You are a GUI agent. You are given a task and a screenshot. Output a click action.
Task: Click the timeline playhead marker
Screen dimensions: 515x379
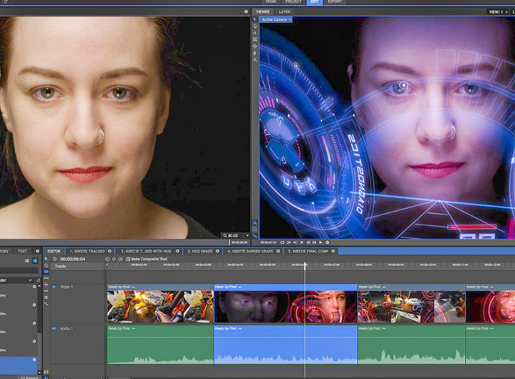(x=305, y=266)
